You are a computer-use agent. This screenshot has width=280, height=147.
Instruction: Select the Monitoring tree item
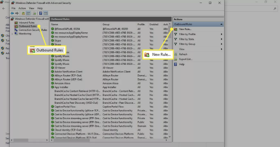coord(25,34)
